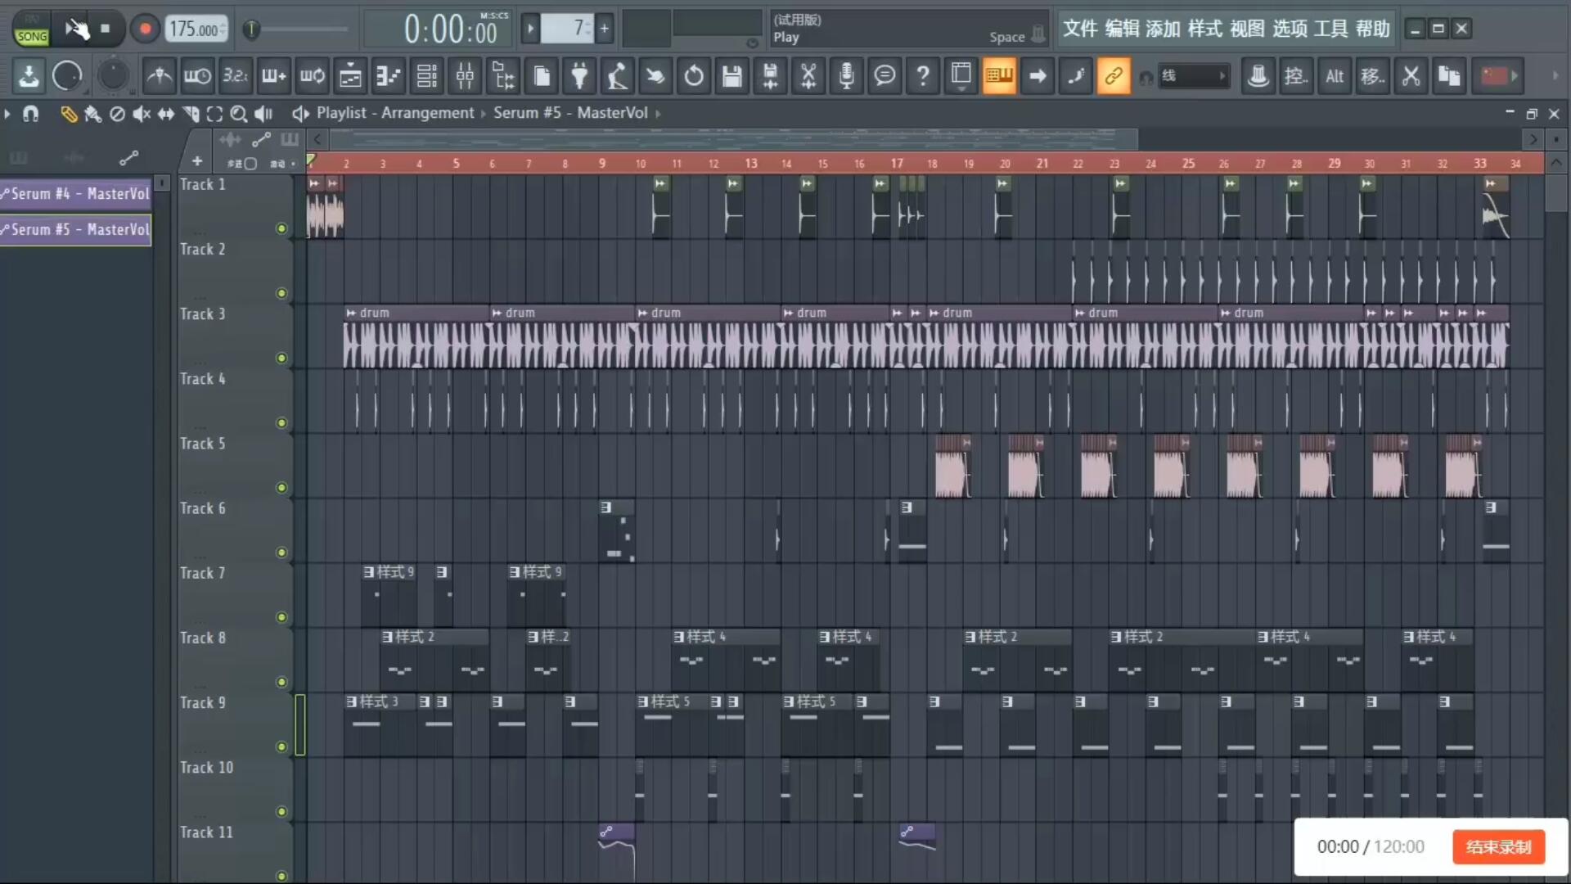The height and width of the screenshot is (884, 1571).
Task: Select the paint brush tool
Action: click(92, 114)
